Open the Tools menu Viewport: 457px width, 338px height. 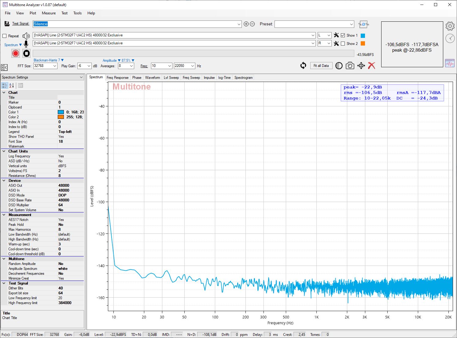(x=77, y=13)
